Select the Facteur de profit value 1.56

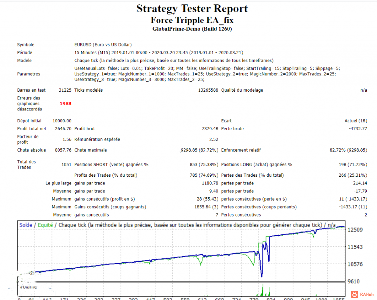click(x=67, y=140)
